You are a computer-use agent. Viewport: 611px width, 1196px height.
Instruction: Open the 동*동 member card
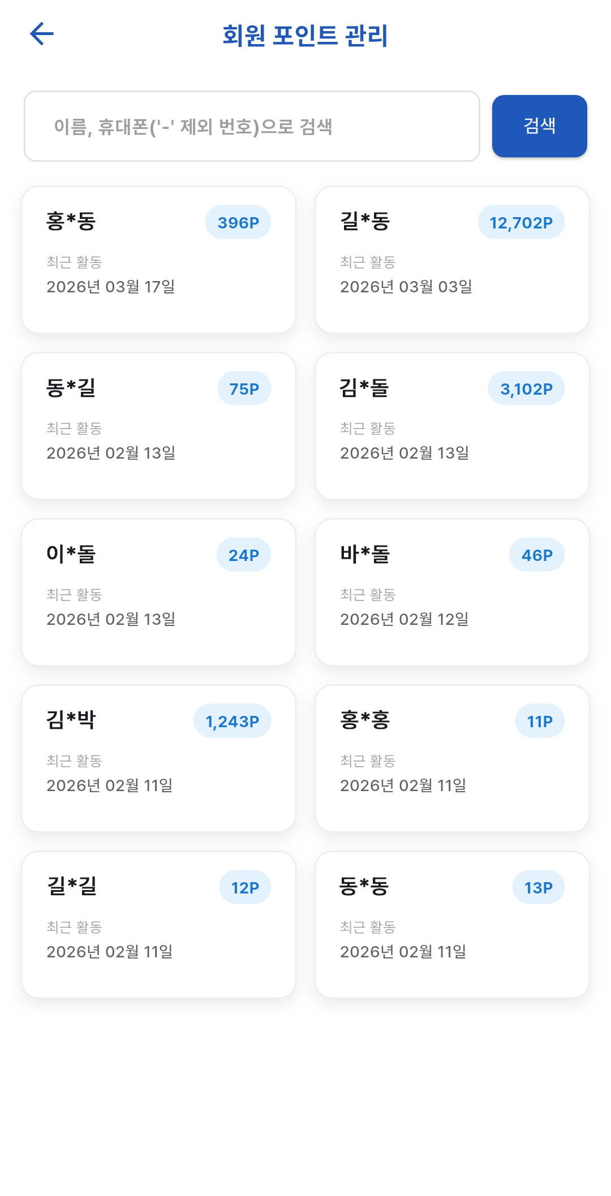pos(452,925)
